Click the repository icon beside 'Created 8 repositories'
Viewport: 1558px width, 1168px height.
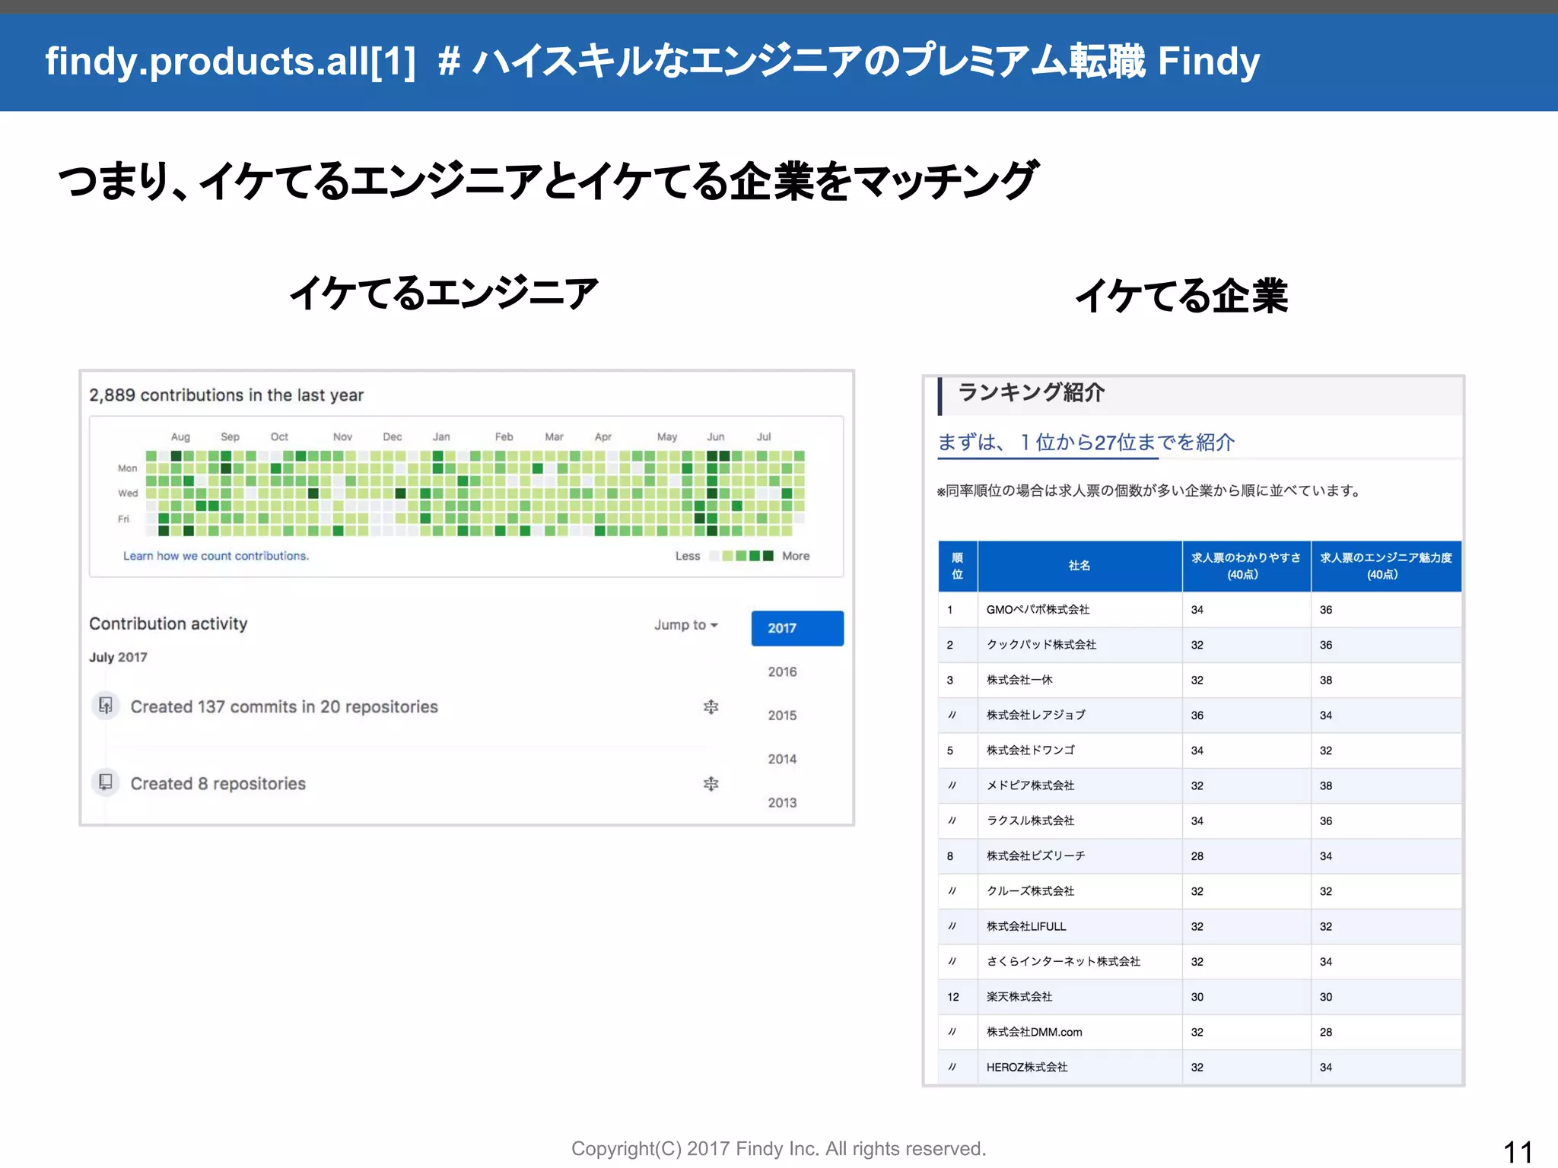[106, 782]
